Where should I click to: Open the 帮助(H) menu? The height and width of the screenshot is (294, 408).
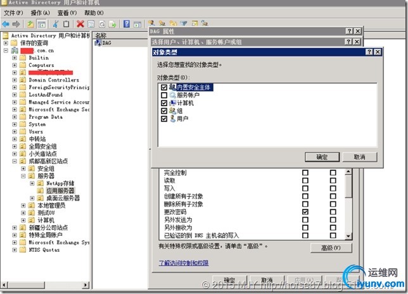94,13
